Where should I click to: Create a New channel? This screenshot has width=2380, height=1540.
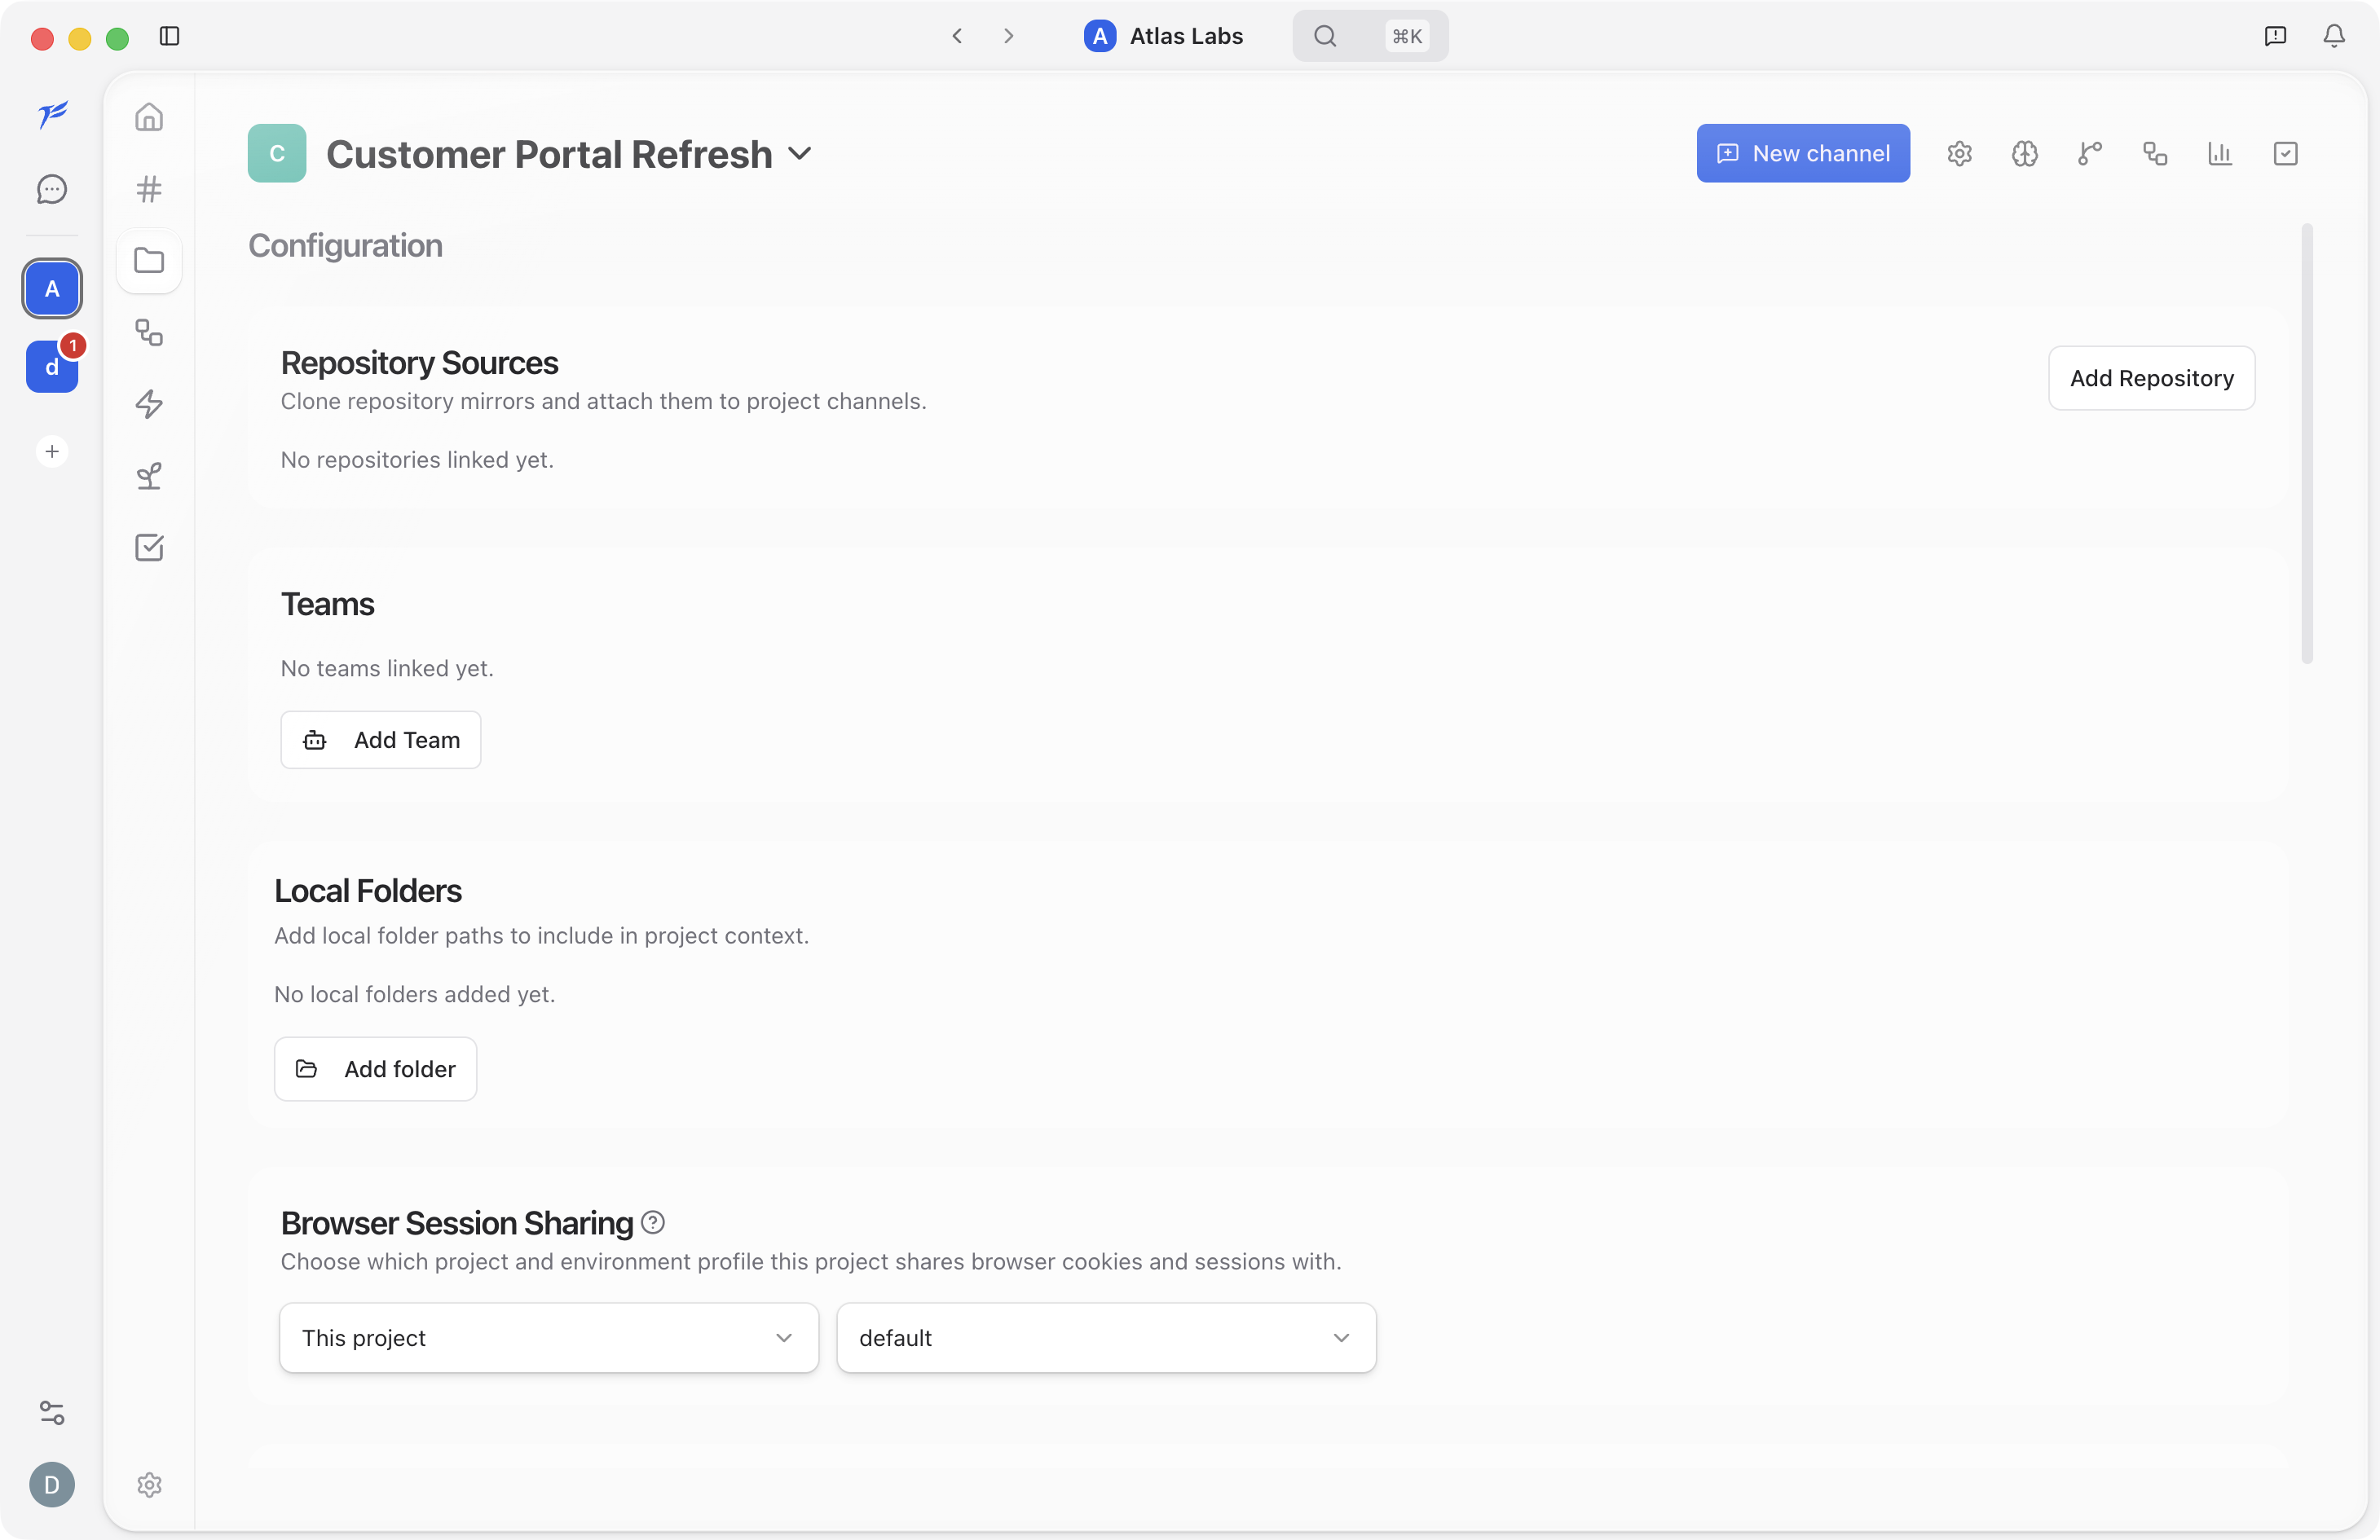[x=1803, y=153]
